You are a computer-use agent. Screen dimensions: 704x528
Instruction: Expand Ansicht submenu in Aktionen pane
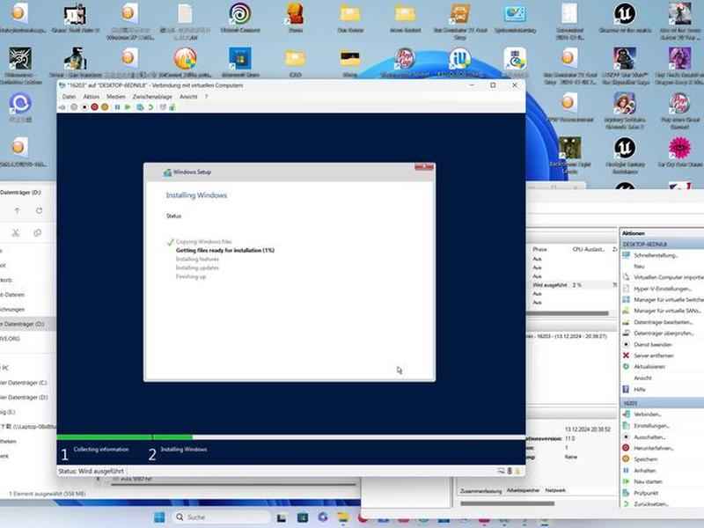pyautogui.click(x=642, y=378)
